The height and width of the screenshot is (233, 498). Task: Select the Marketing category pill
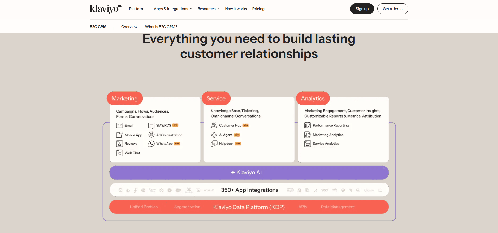[x=125, y=98]
